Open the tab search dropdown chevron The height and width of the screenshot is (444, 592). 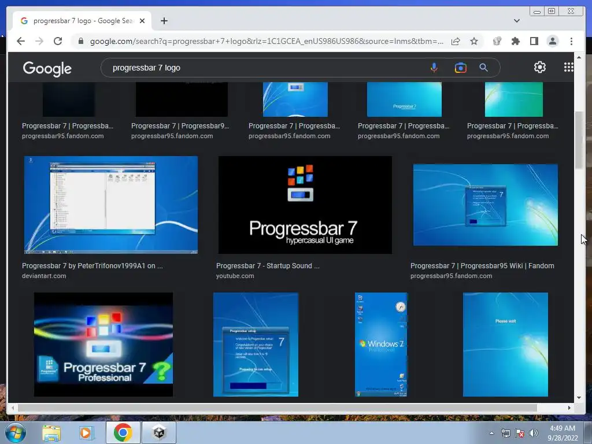516,21
